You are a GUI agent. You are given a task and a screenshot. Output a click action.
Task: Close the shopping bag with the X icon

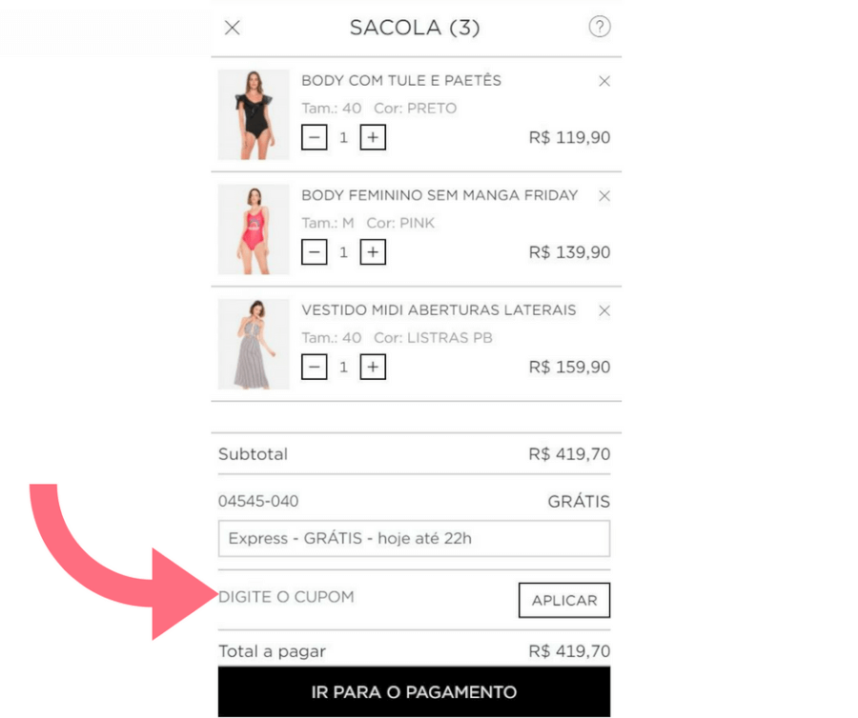232,28
